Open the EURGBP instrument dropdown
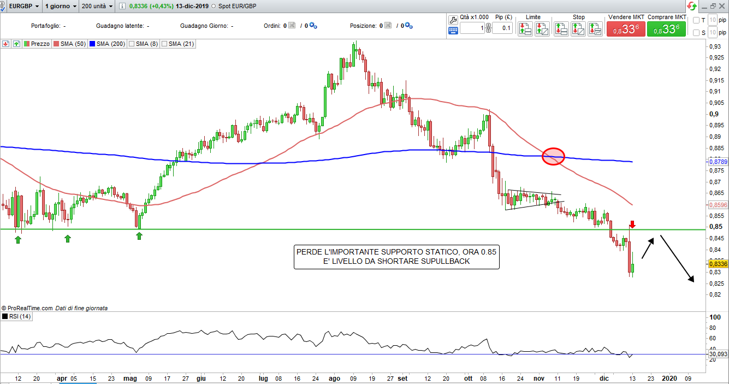Image resolution: width=729 pixels, height=384 pixels. (x=22, y=7)
